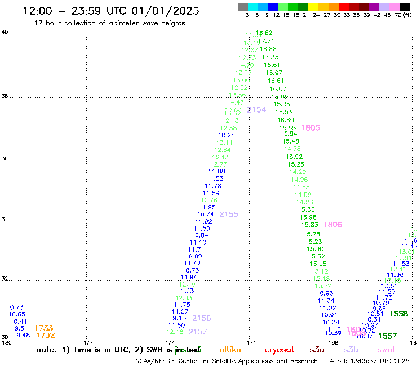This screenshot has height=366, width=417.
Task: Click the blue wave height value 9.48
Action: 24,336
